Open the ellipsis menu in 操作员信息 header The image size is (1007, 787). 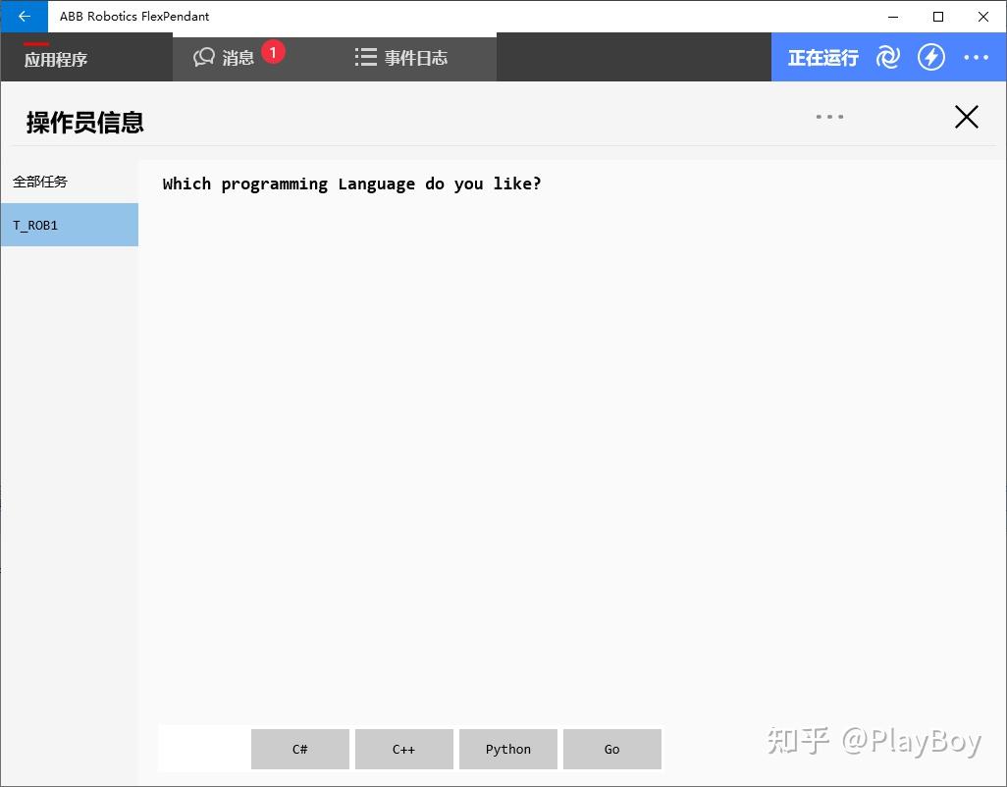[829, 116]
